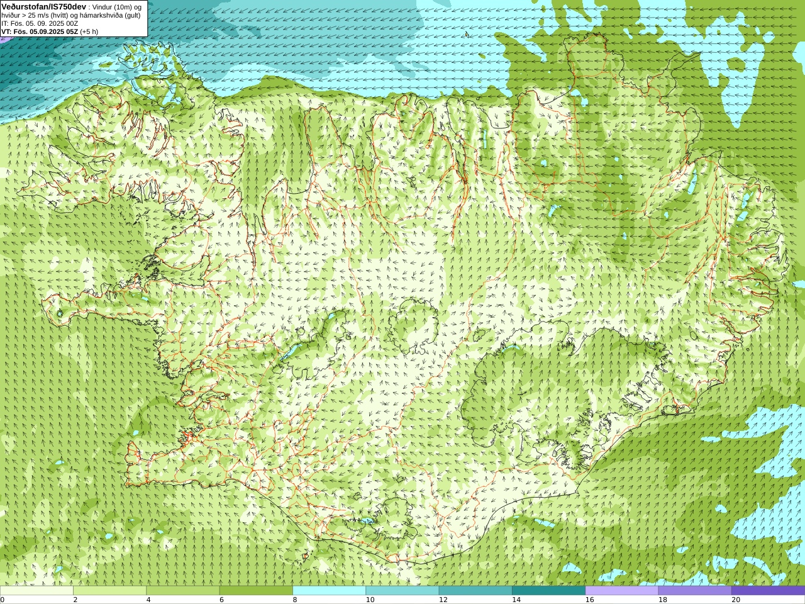Click the legend scale label "18"
This screenshot has width=805, height=604.
[663, 600]
